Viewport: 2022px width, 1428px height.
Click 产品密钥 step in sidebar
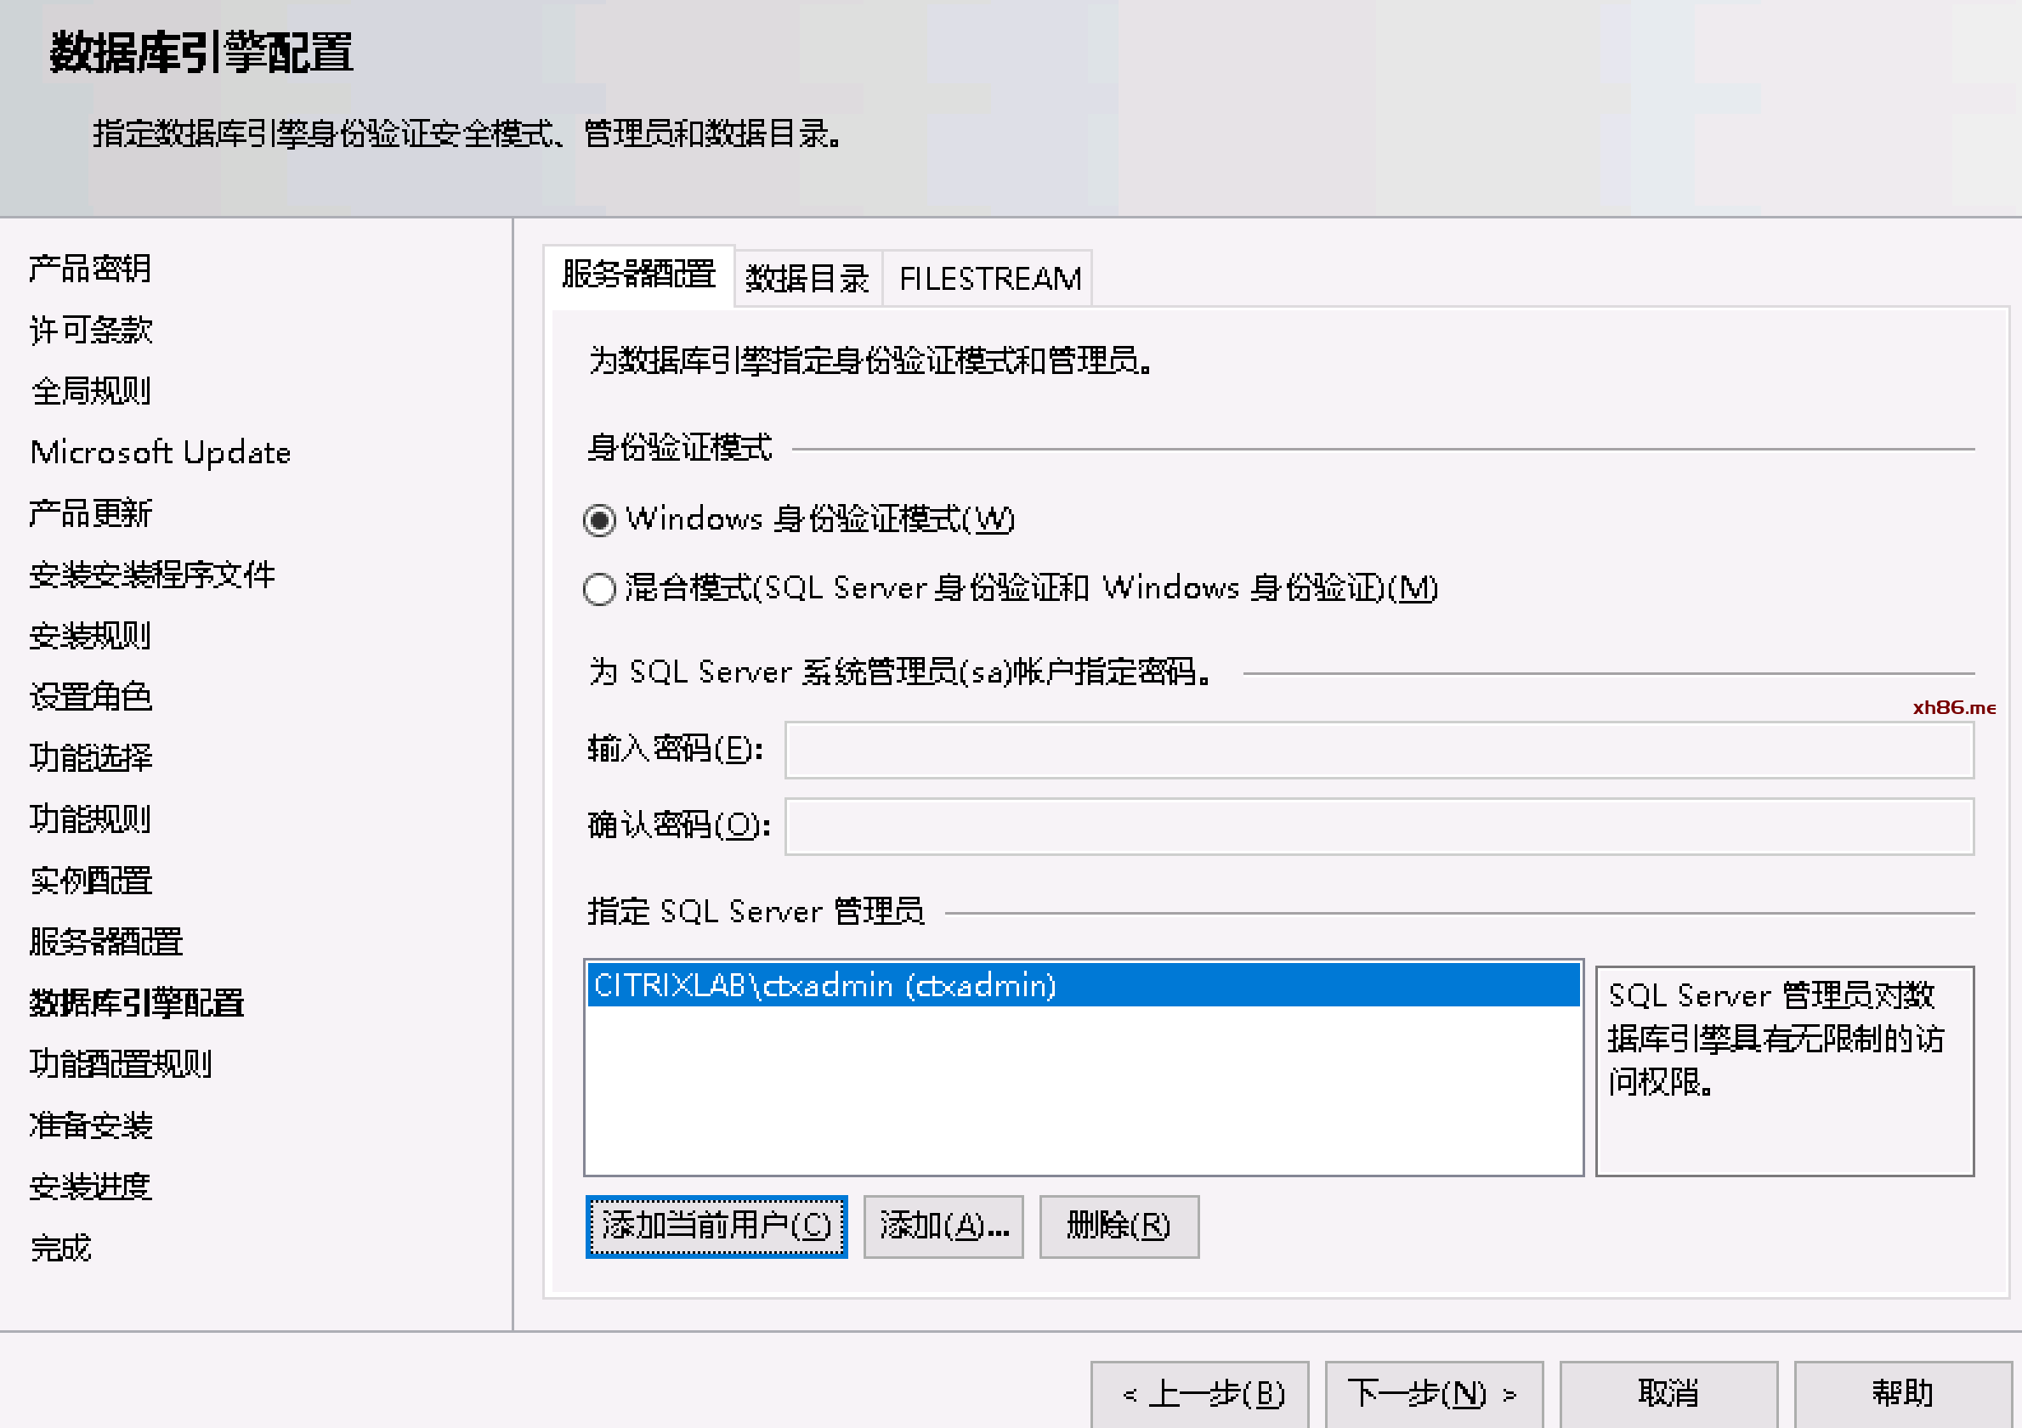tap(91, 269)
